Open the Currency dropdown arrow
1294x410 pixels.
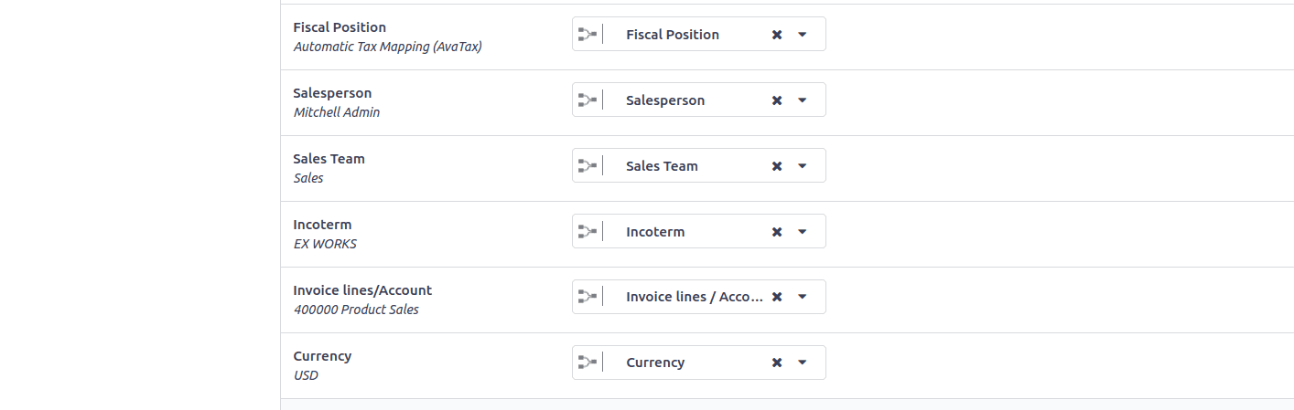click(x=803, y=363)
